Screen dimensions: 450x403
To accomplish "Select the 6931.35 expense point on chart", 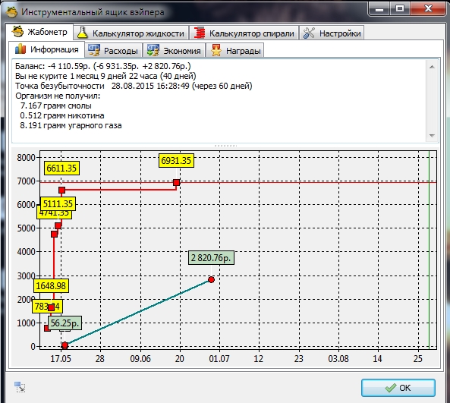I will point(177,183).
